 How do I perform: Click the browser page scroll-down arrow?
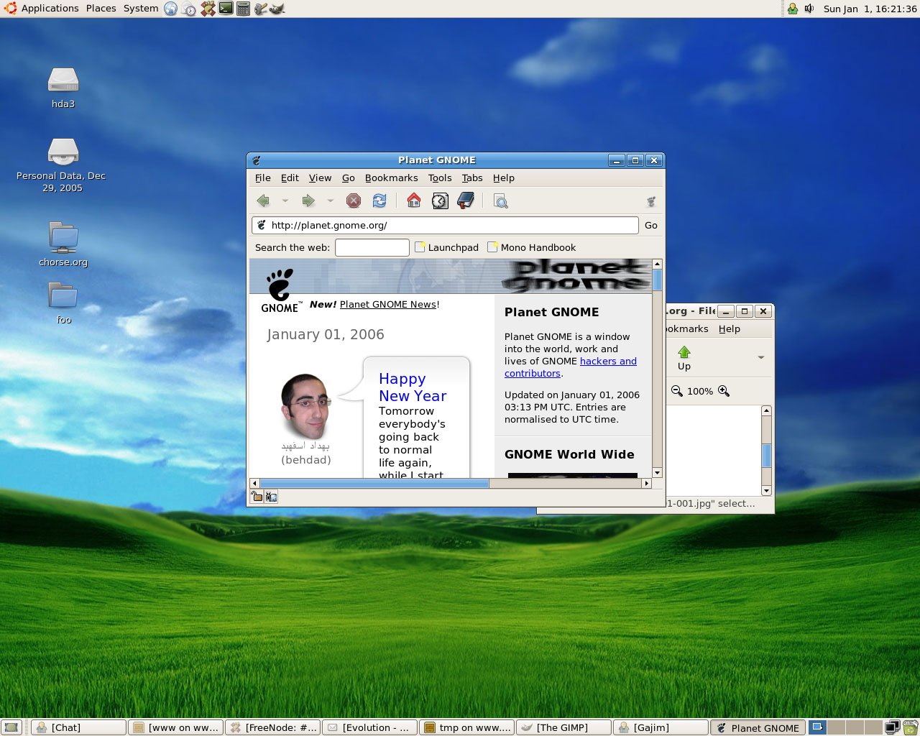(x=657, y=473)
